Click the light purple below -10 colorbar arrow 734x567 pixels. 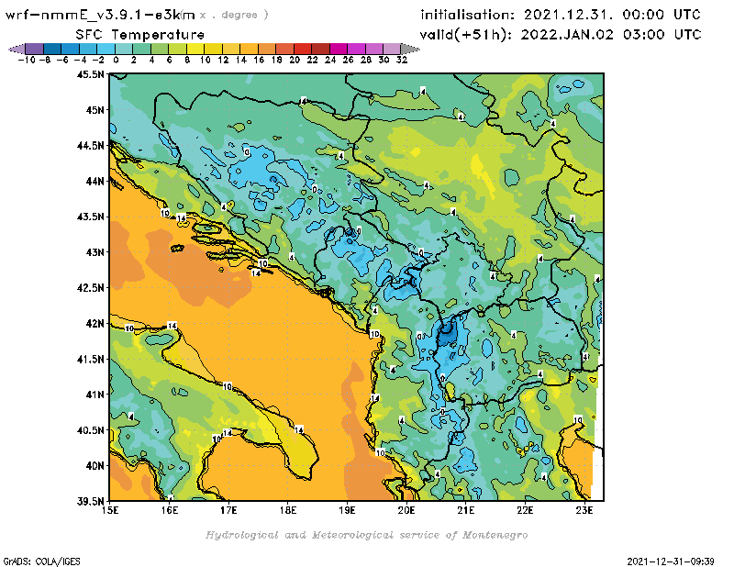coord(17,49)
